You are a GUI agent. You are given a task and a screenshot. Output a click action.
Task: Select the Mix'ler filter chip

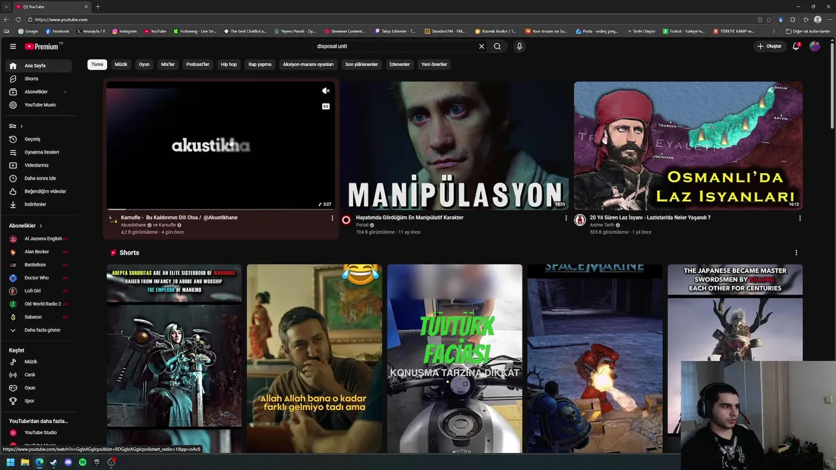[x=168, y=65]
